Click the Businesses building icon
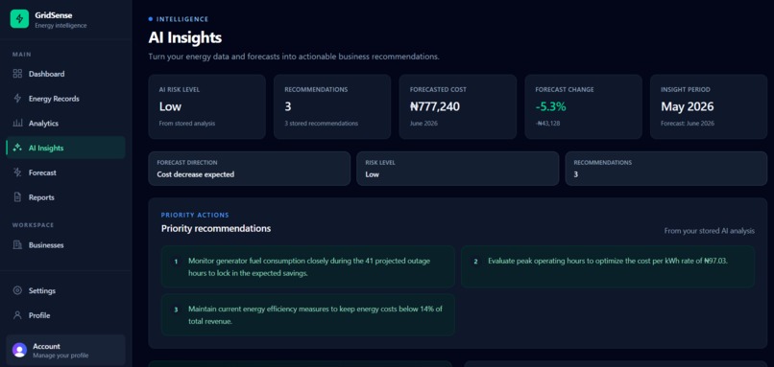This screenshot has height=367, width=774. point(18,245)
